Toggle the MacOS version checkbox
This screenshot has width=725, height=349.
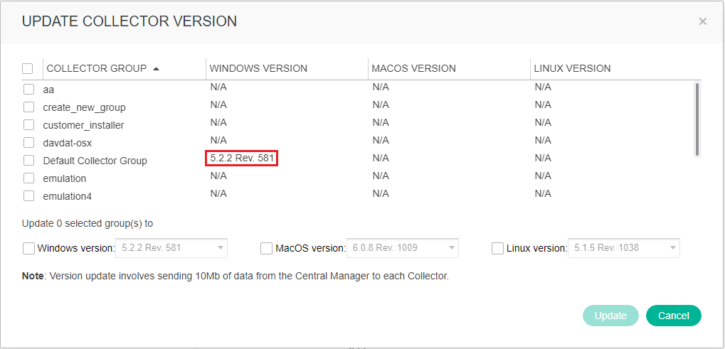click(266, 248)
